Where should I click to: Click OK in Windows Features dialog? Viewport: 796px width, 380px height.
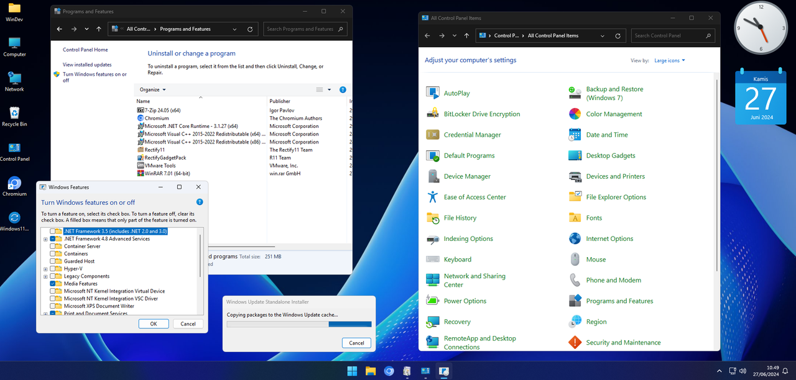[153, 323]
